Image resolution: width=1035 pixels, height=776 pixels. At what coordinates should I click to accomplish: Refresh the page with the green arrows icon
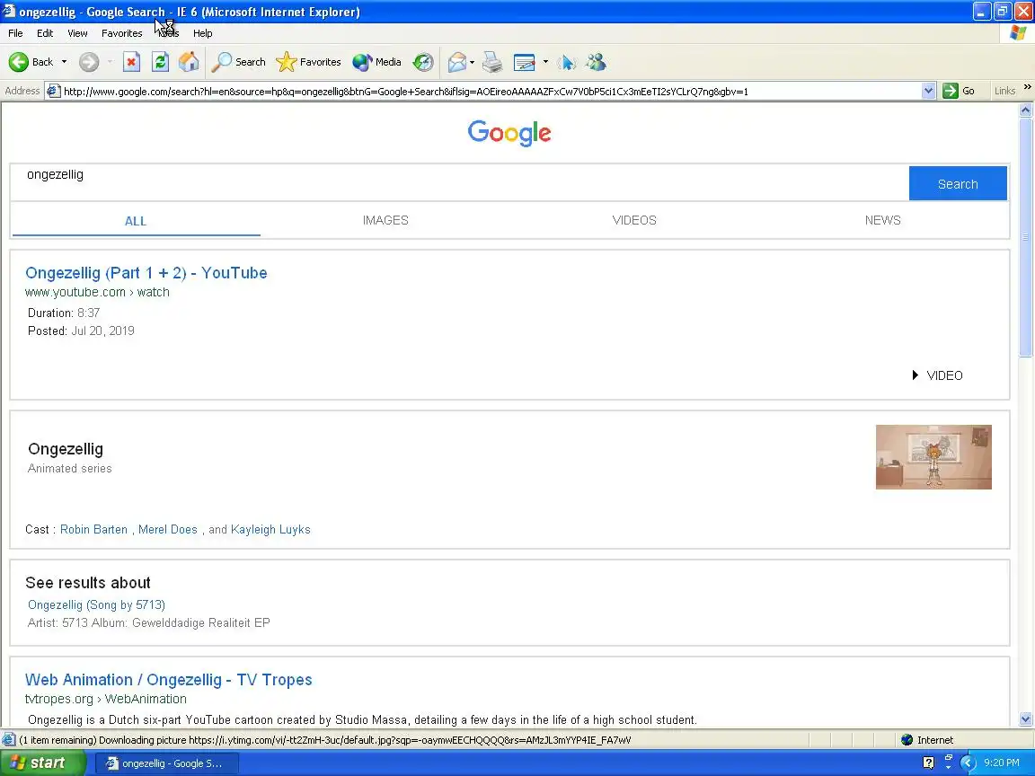(160, 62)
